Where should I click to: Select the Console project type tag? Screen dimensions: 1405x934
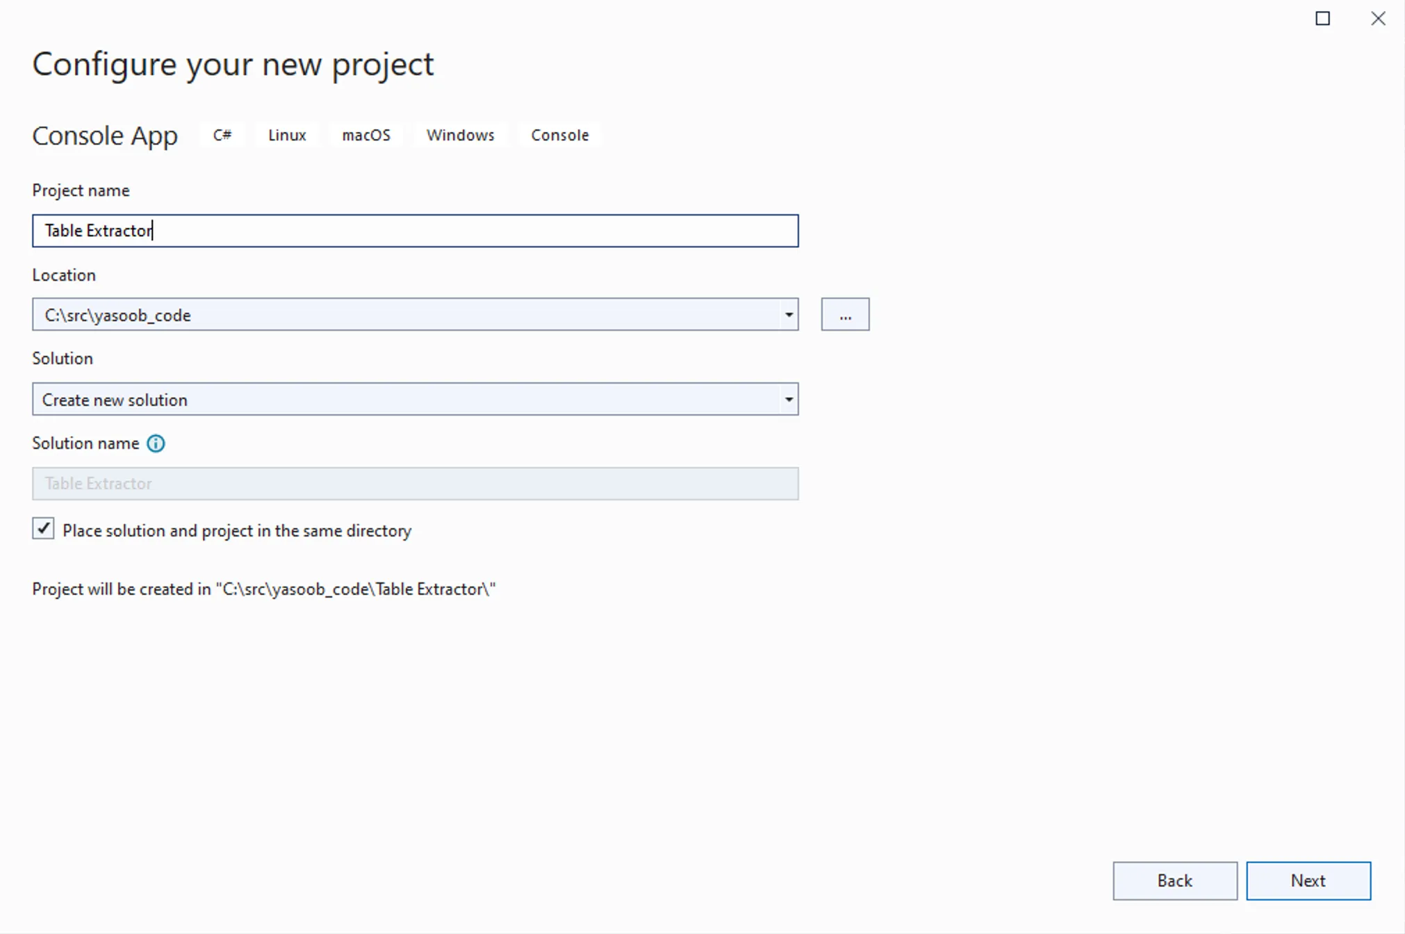click(x=559, y=135)
